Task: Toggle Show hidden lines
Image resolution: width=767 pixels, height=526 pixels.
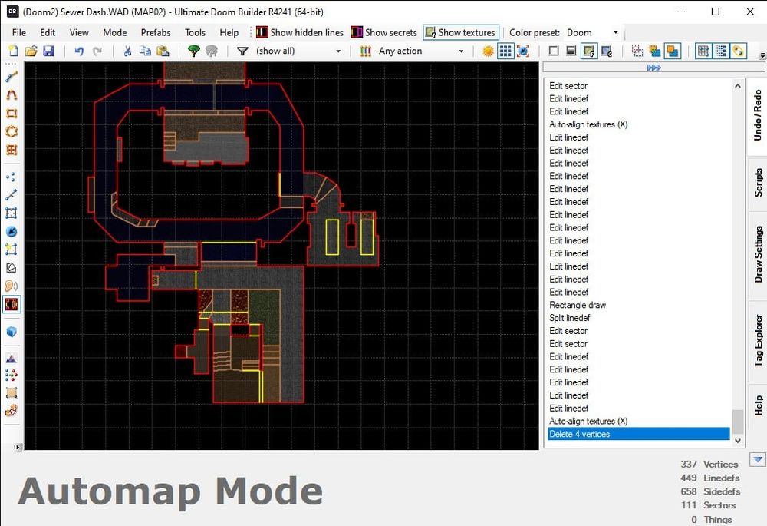Action: click(x=299, y=32)
